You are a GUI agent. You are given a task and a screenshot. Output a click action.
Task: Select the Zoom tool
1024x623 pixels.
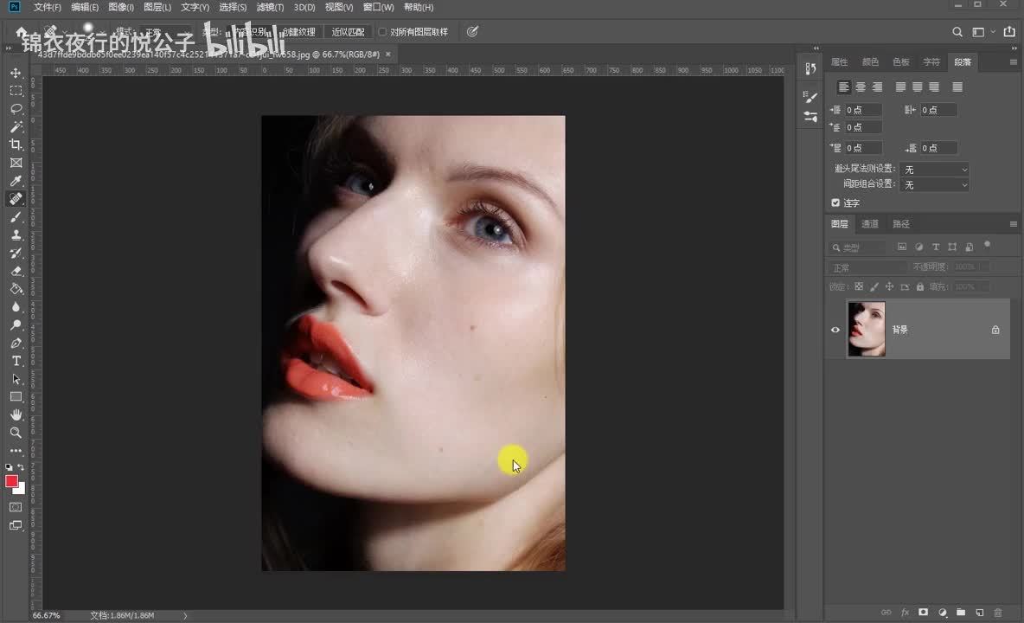pyautogui.click(x=16, y=433)
